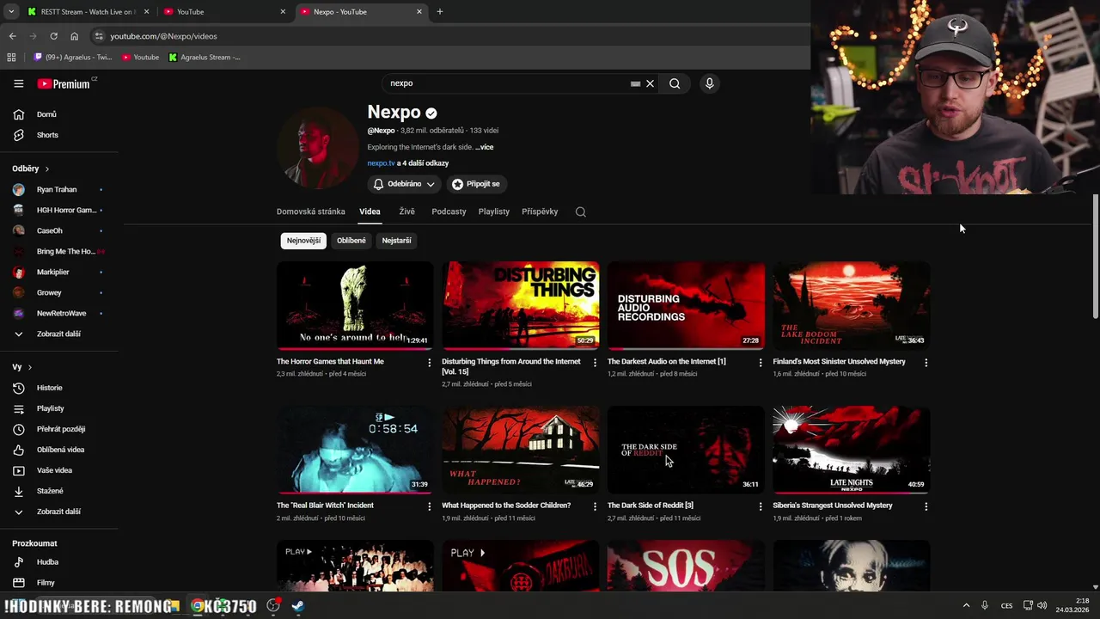This screenshot has width=1100, height=619.
Task: Start voice search with microphone icon
Action: pyautogui.click(x=709, y=83)
